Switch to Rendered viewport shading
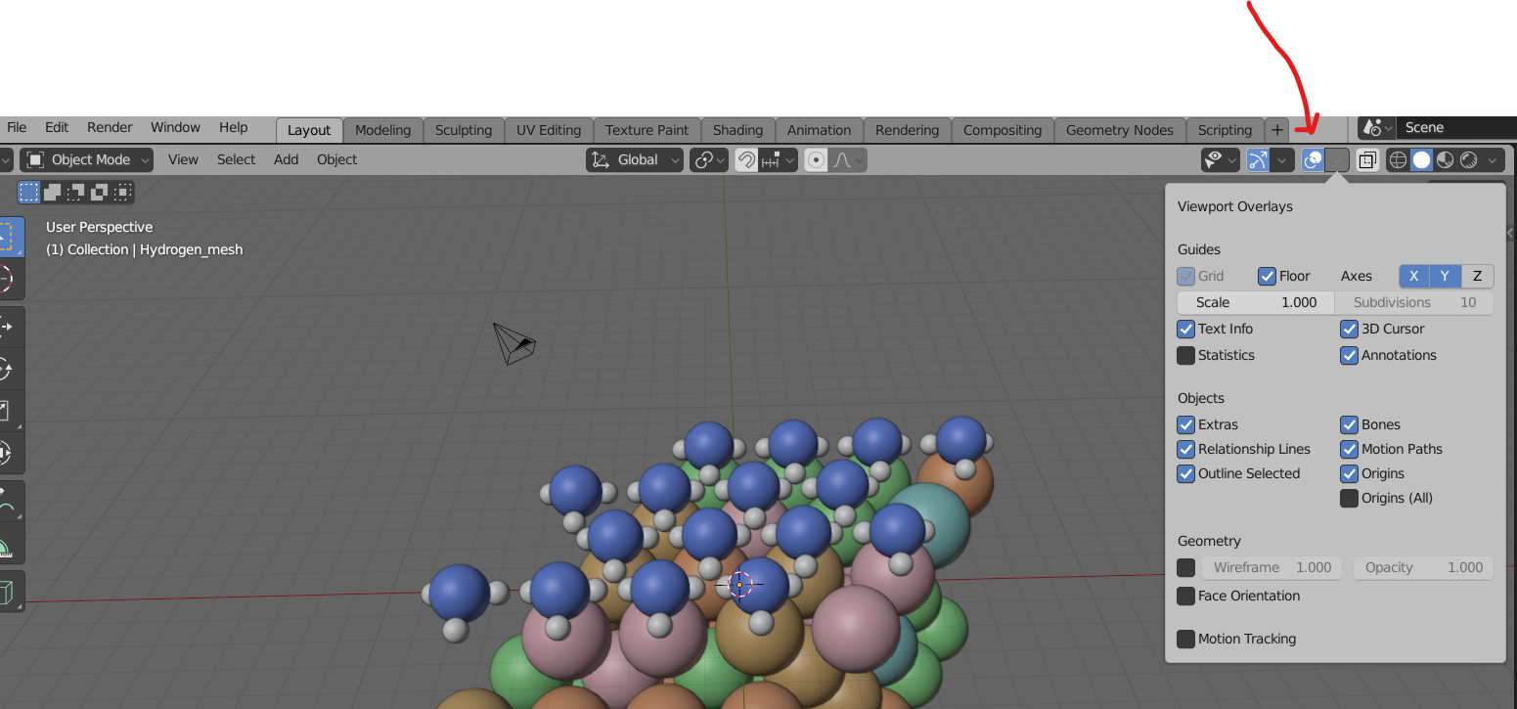Image resolution: width=1517 pixels, height=709 pixels. click(x=1468, y=159)
